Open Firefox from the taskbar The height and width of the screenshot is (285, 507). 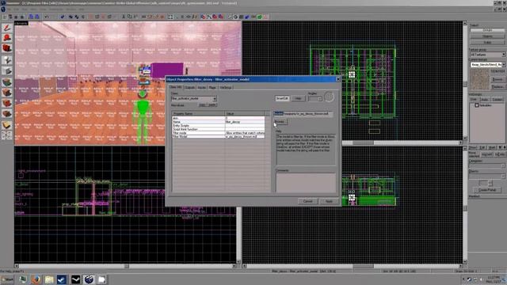[36, 279]
